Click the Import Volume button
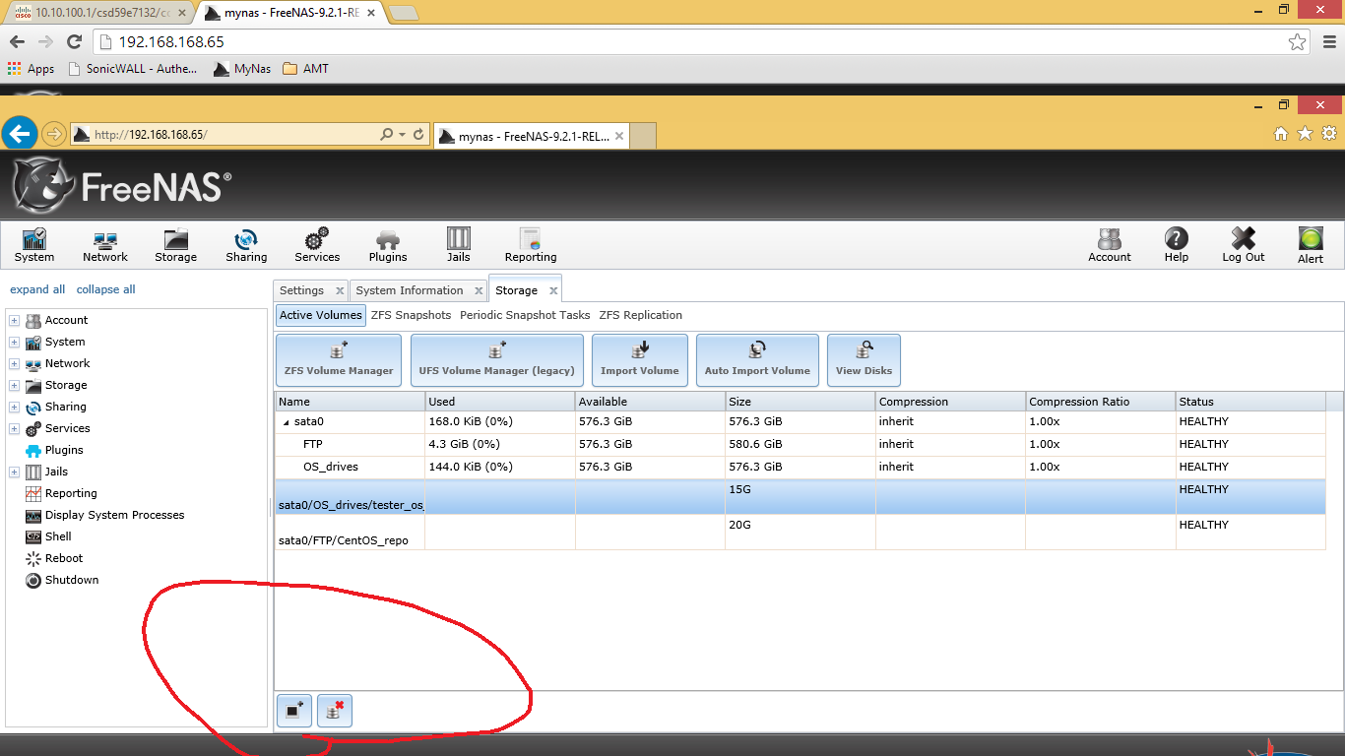Image resolution: width=1345 pixels, height=756 pixels. pos(640,360)
